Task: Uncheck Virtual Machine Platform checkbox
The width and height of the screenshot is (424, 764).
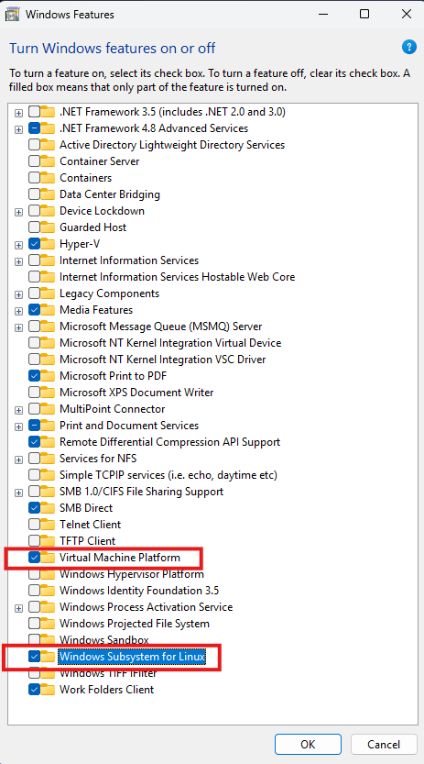Action: (34, 558)
